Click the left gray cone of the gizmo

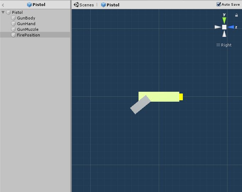click(x=218, y=27)
